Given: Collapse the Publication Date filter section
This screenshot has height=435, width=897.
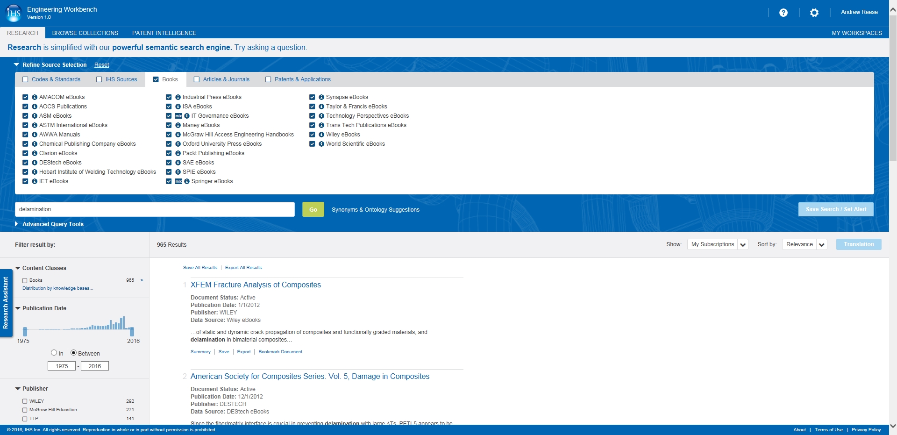Looking at the screenshot, I should click(18, 308).
